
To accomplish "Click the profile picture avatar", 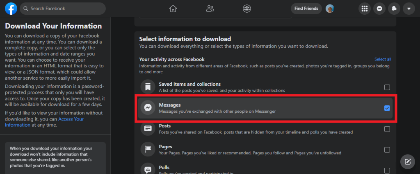I will 330,9.
